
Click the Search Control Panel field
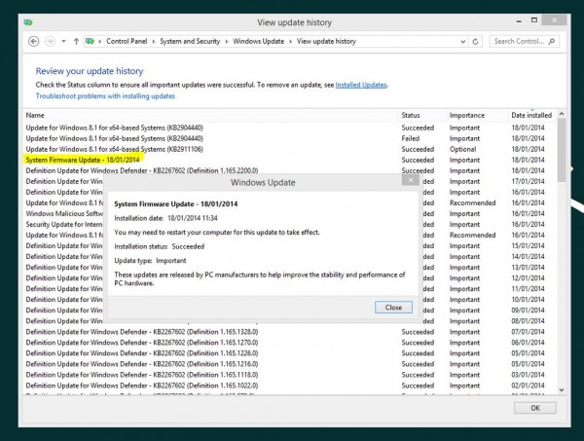click(x=525, y=41)
